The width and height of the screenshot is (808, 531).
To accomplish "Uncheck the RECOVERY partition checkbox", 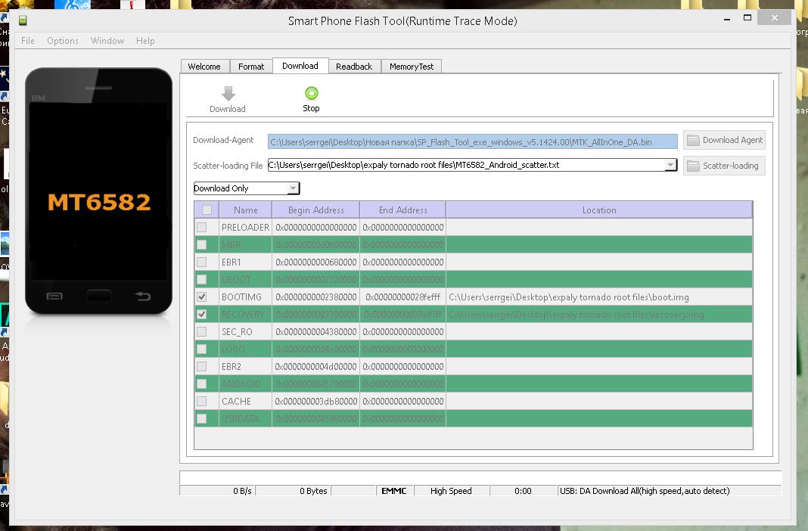I will click(x=202, y=315).
